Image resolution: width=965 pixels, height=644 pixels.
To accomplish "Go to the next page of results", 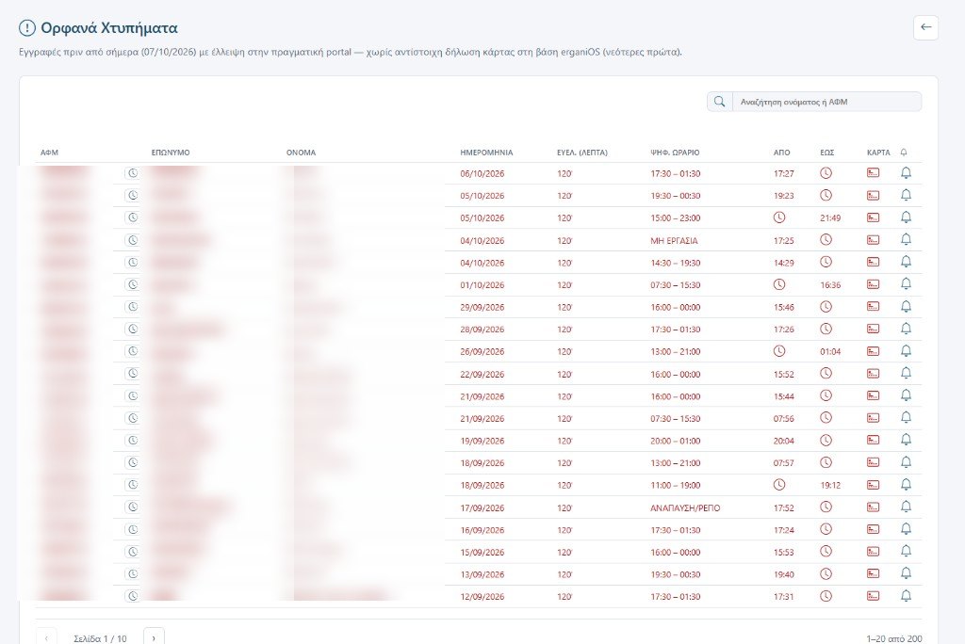I will 154,637.
